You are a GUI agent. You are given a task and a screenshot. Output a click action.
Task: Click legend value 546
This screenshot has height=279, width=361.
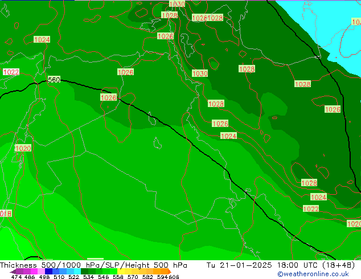(x=103, y=277)
